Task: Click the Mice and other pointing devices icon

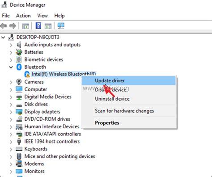Action: 19,156
